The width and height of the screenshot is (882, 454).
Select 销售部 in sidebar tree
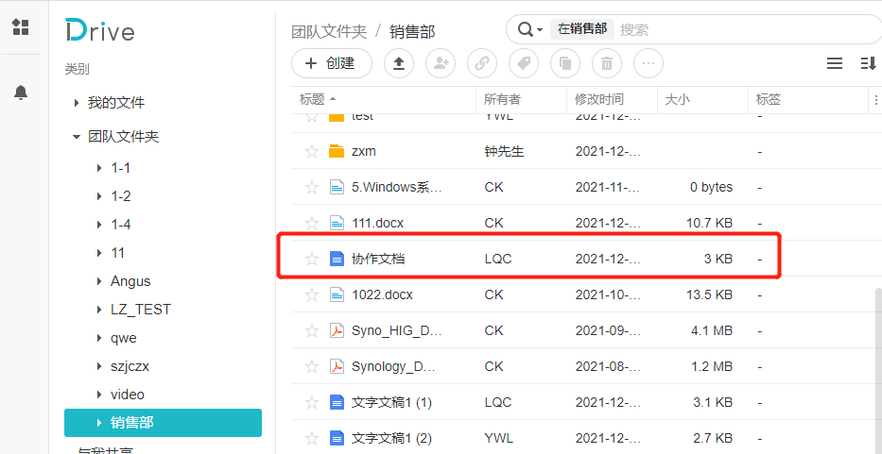(x=164, y=423)
